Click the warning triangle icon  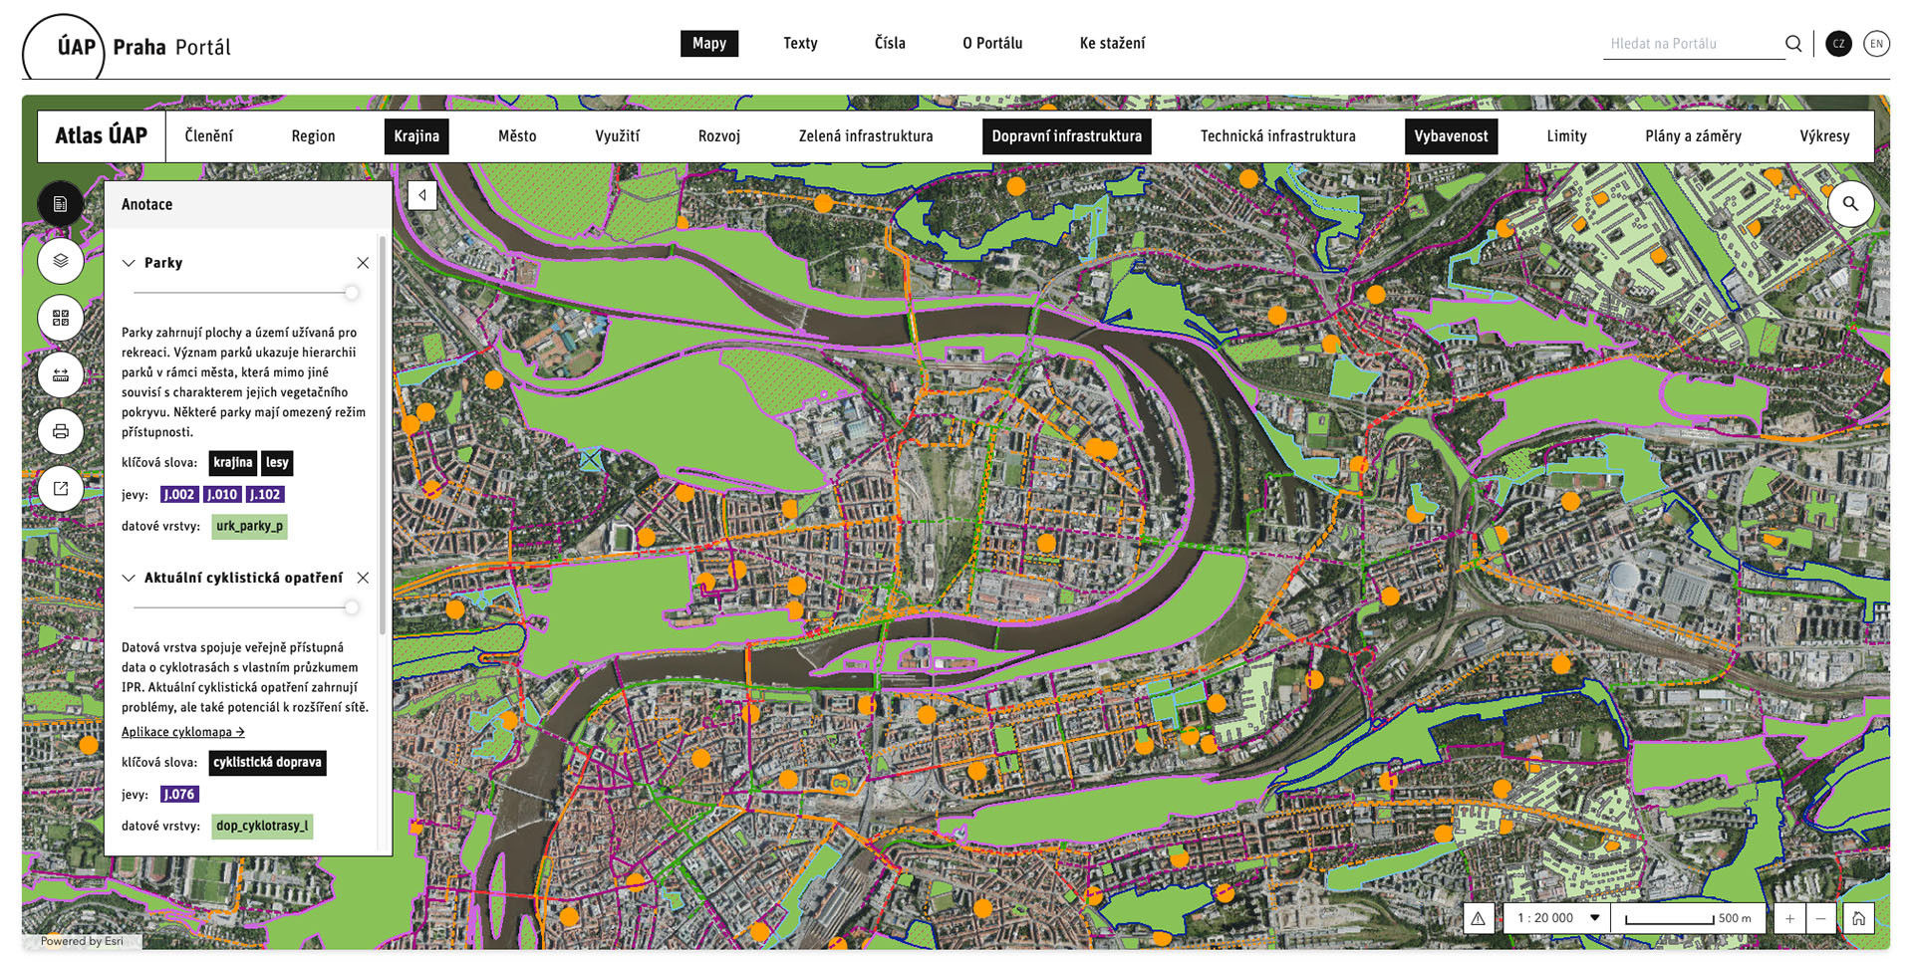pos(1479,918)
